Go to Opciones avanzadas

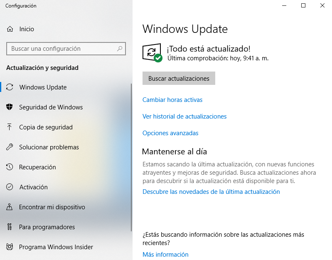point(170,133)
